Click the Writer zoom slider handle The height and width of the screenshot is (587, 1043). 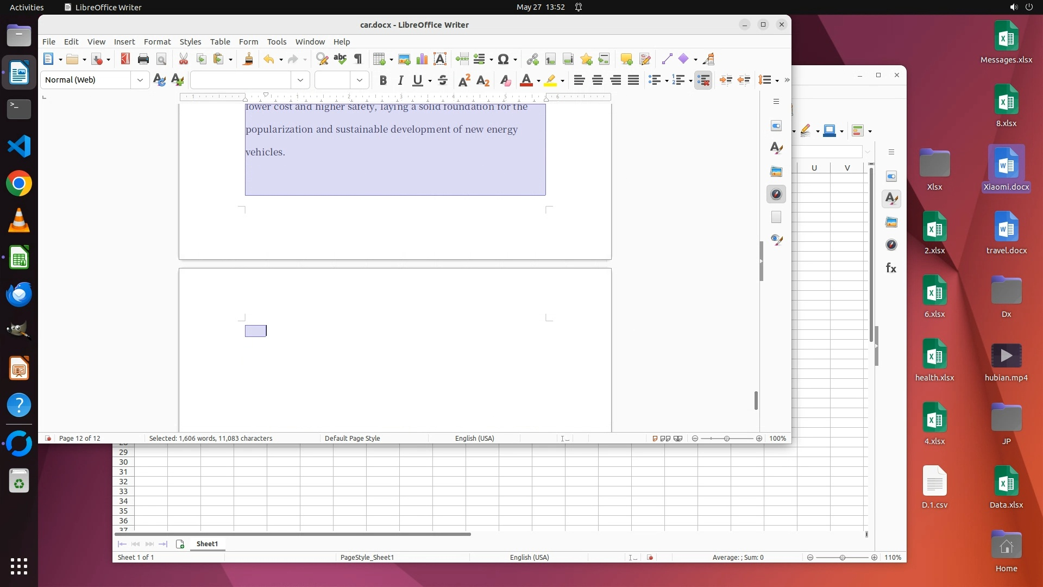[727, 439]
